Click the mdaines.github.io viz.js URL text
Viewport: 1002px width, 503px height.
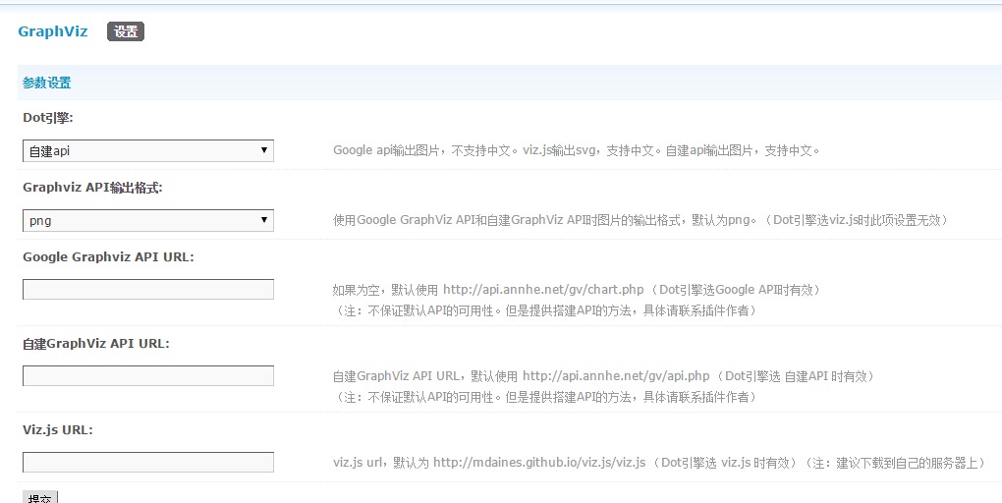(x=539, y=463)
